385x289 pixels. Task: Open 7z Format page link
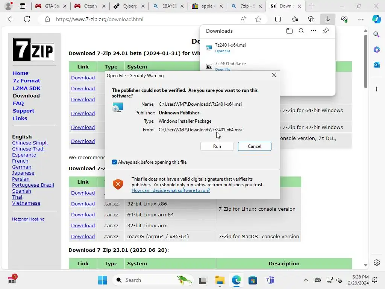pos(26,81)
